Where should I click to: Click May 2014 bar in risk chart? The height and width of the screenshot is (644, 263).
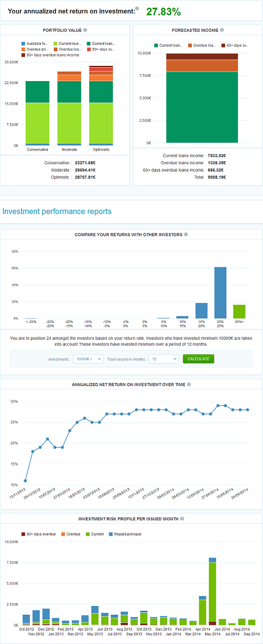pyautogui.click(x=213, y=591)
